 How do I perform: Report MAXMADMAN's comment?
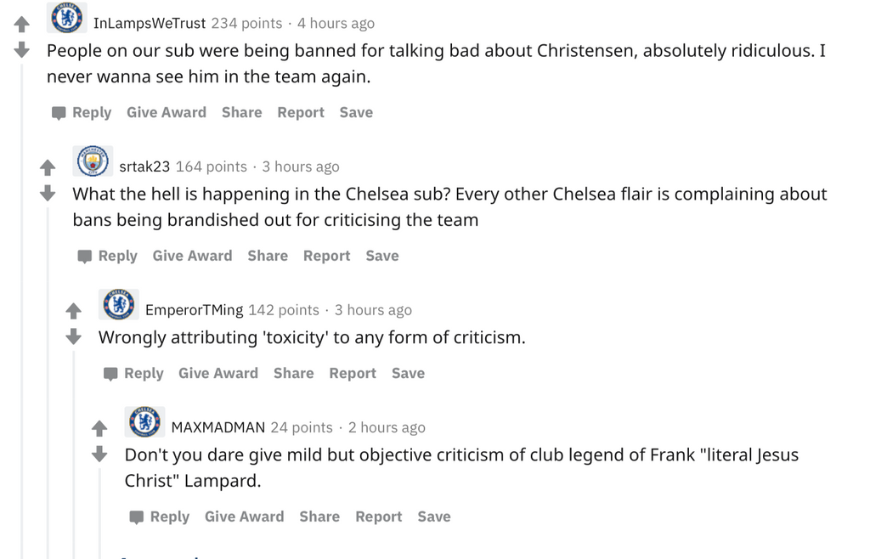point(378,517)
